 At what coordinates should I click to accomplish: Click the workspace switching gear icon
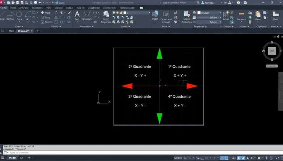[259, 158]
